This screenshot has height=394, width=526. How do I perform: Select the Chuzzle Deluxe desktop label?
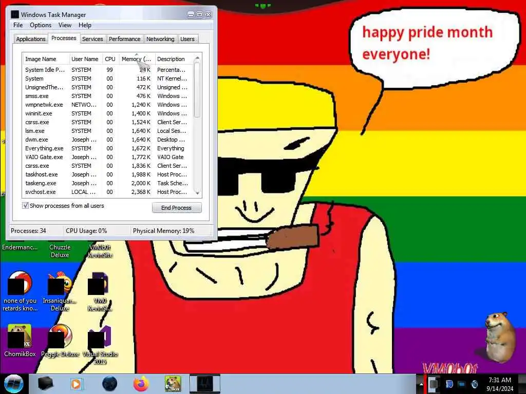click(60, 251)
